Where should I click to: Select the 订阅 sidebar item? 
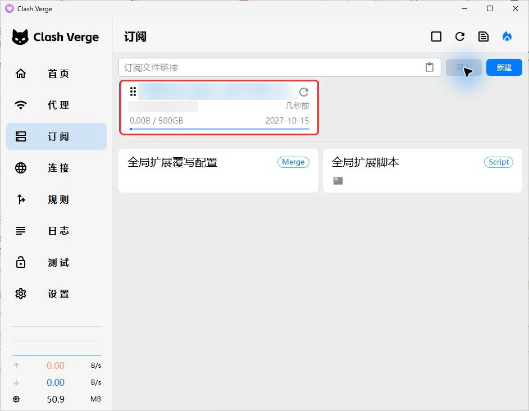click(56, 136)
